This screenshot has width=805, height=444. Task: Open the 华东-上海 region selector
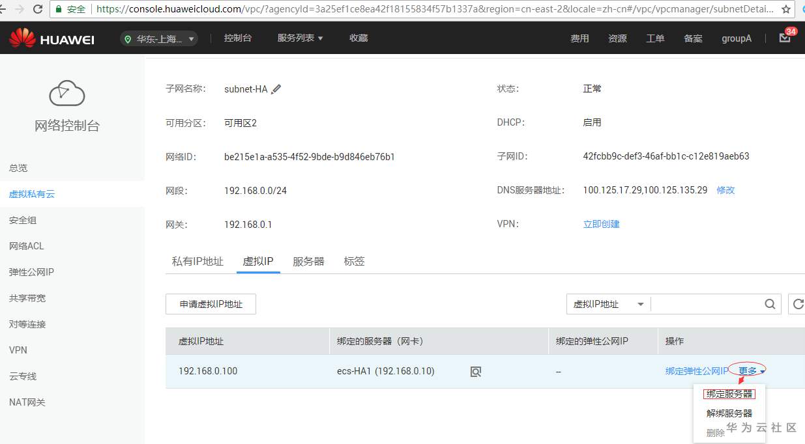click(160, 39)
